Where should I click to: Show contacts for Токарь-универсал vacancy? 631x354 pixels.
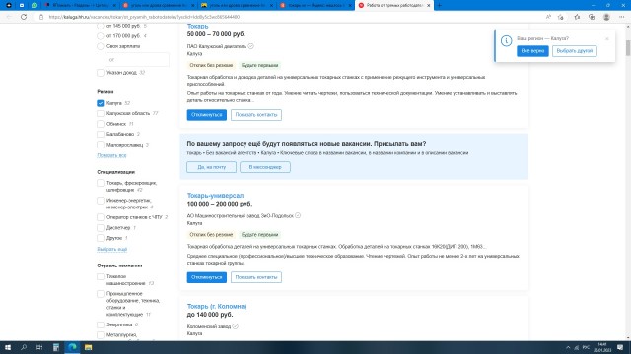click(256, 277)
